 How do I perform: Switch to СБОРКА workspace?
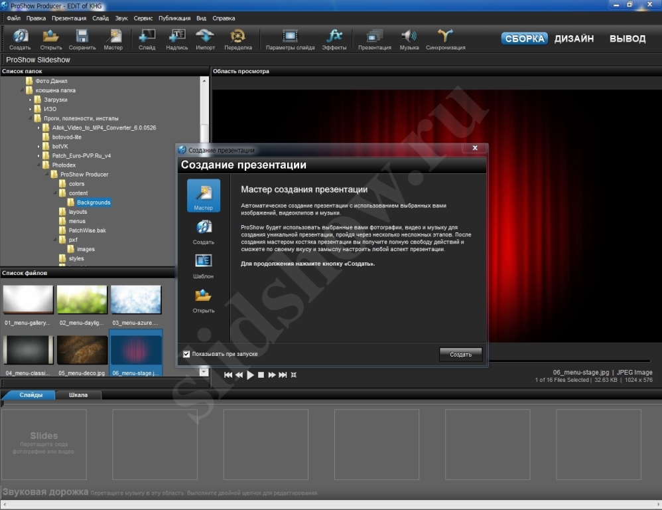(525, 39)
